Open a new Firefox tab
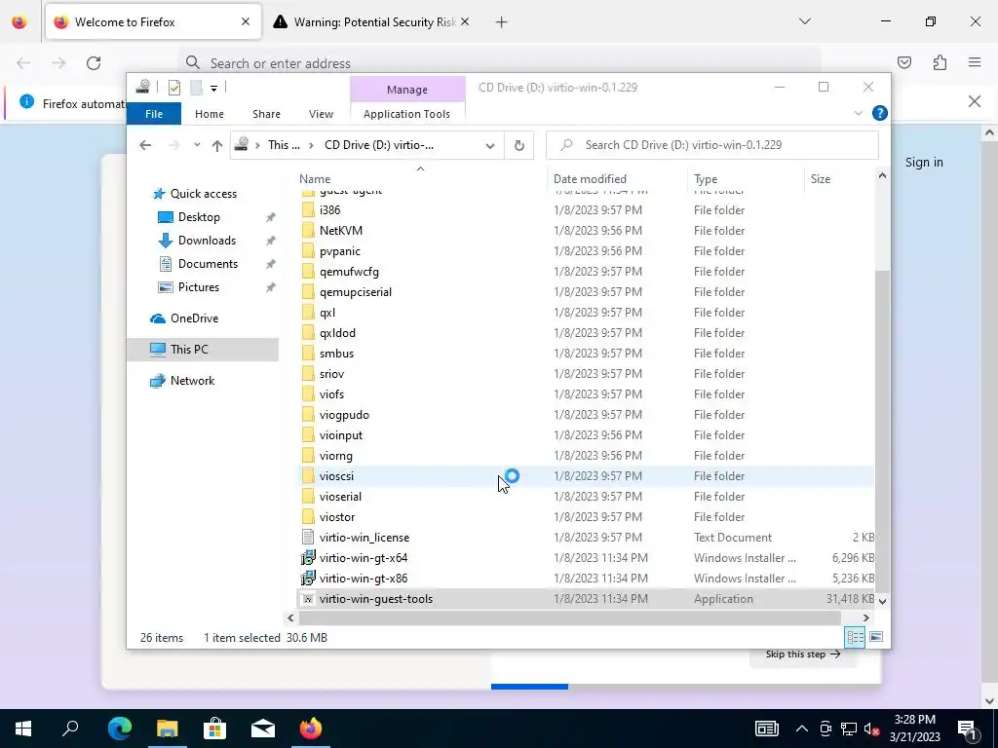 click(x=502, y=22)
